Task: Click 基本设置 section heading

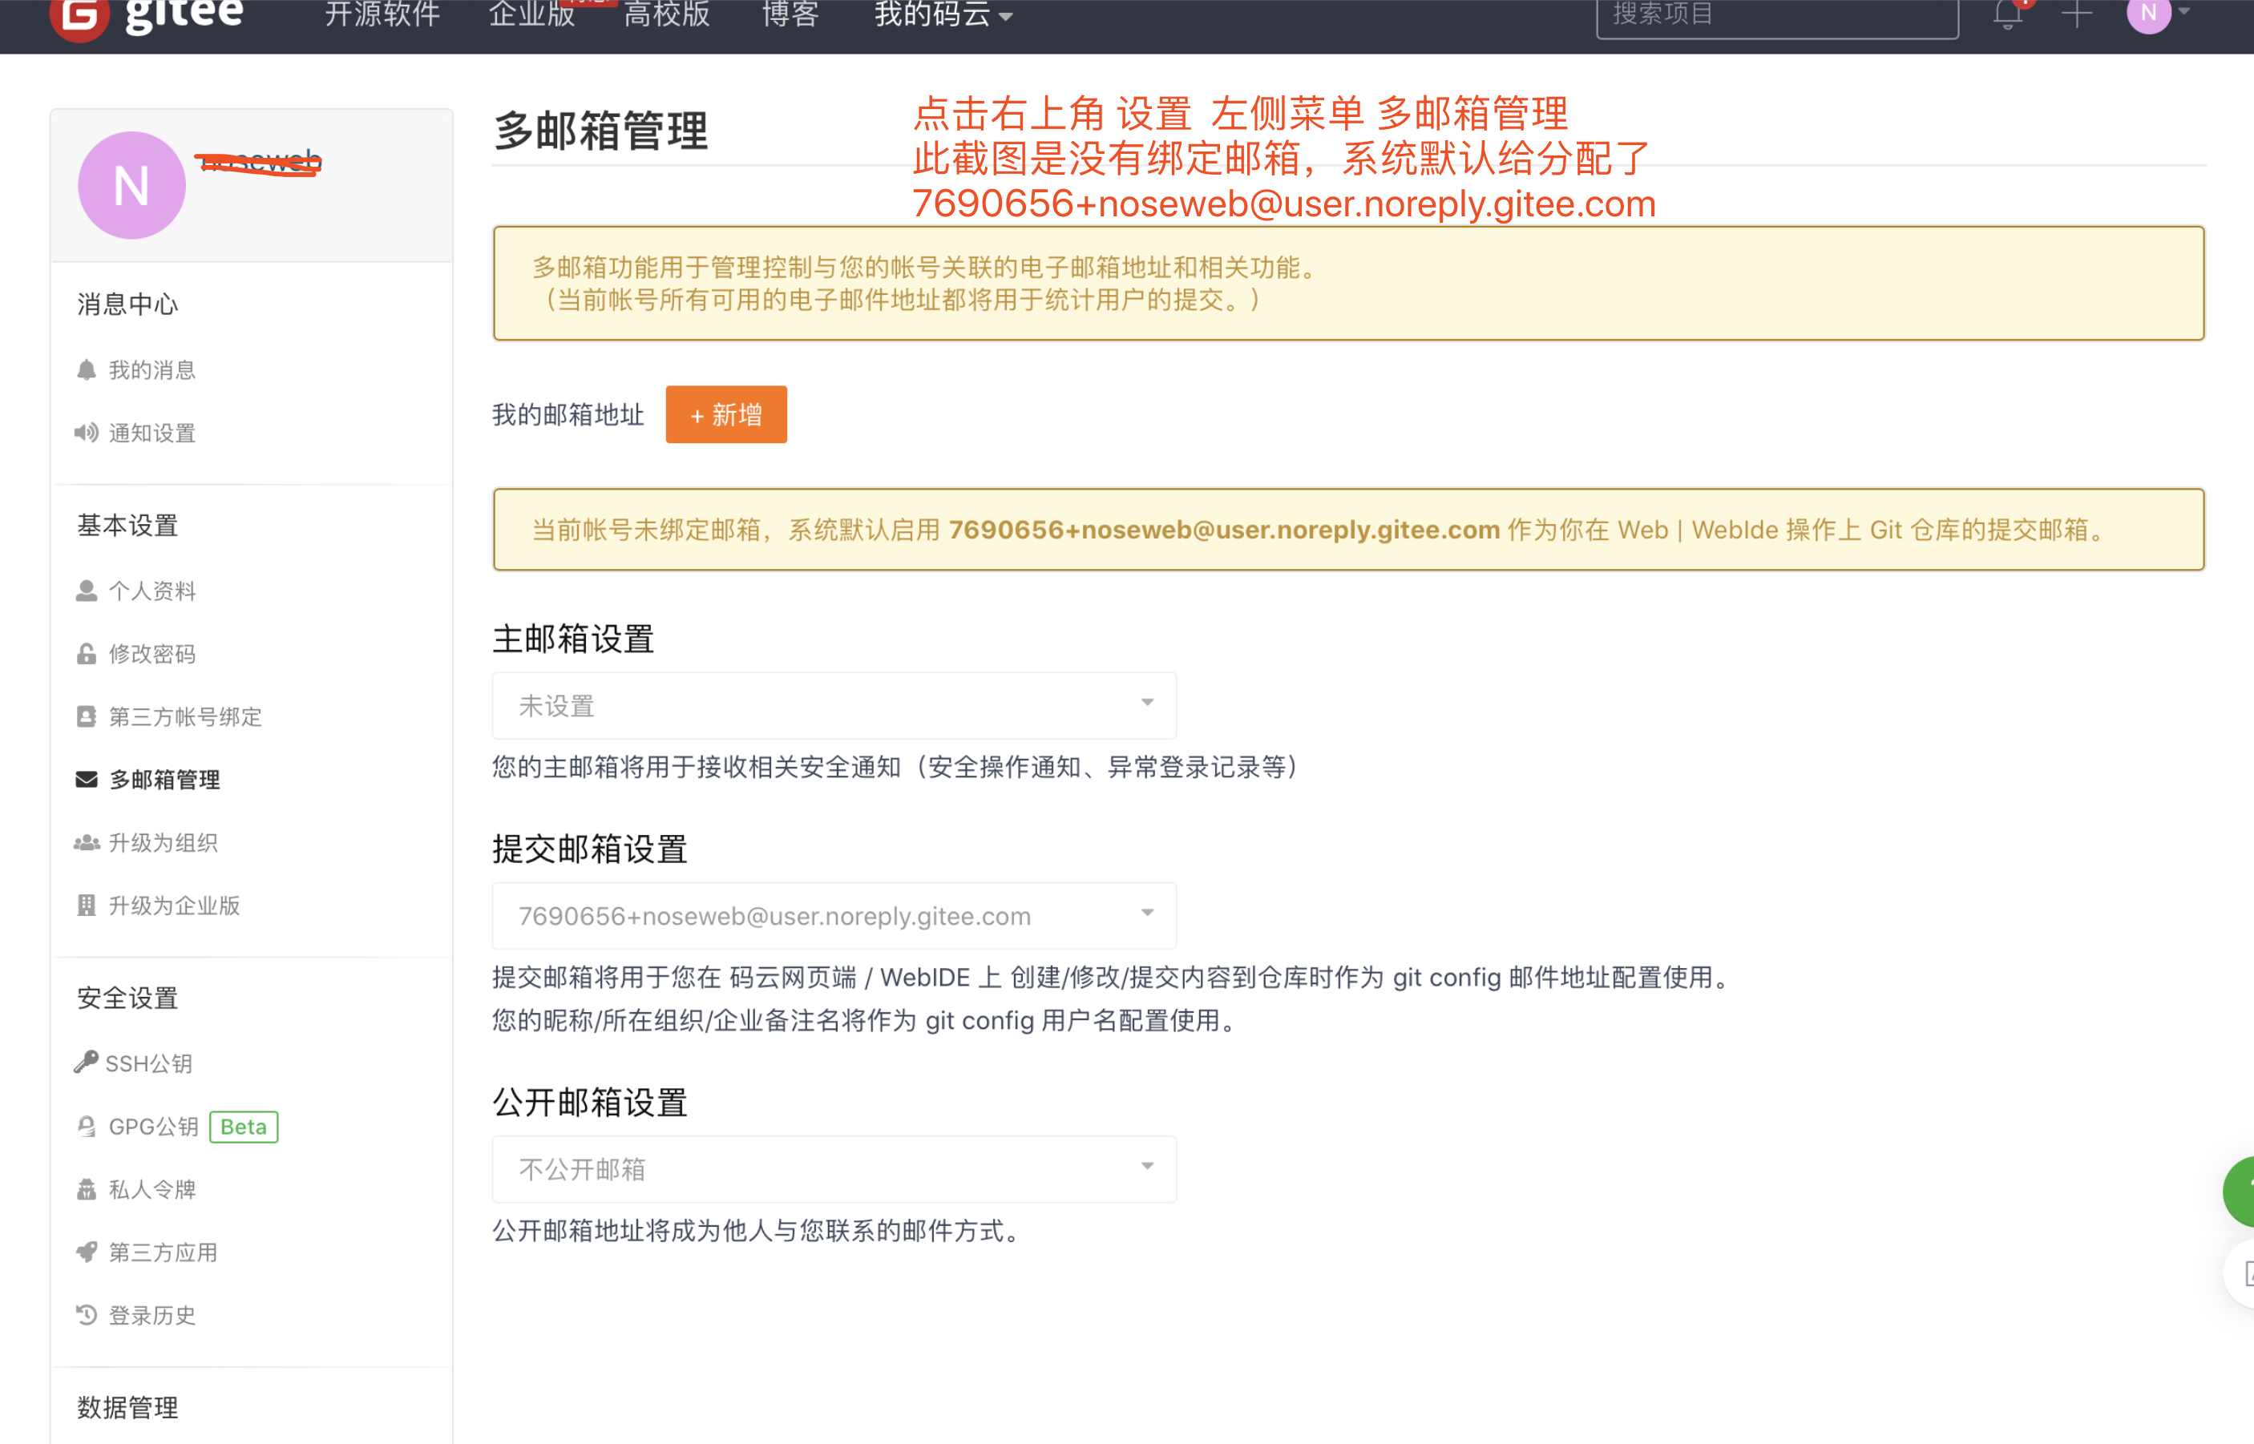Action: click(127, 525)
